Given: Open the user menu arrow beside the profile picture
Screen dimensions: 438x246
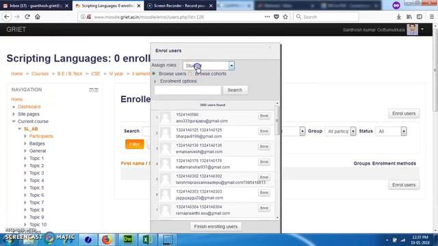Looking at the screenshot, I should tap(422, 29).
